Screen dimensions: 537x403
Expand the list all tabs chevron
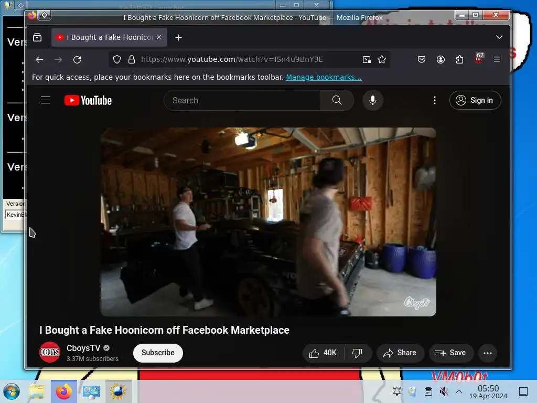pos(499,37)
